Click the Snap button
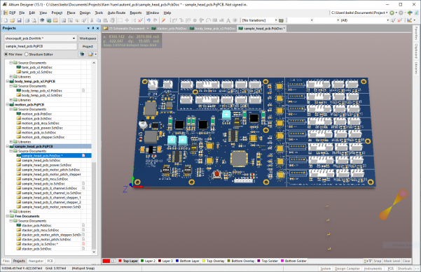 pos(378,261)
